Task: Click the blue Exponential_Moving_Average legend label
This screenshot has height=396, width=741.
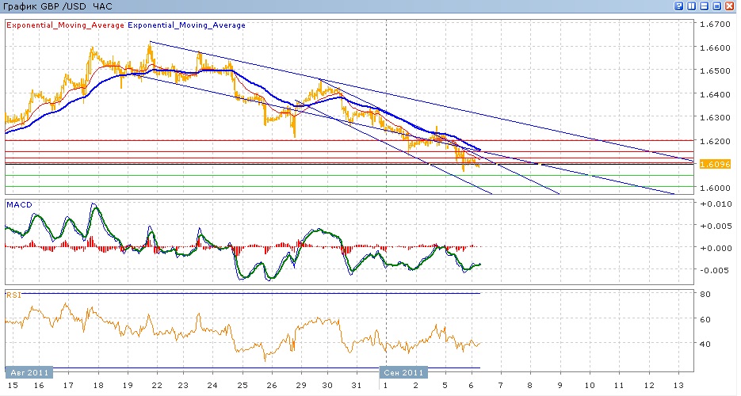Action: click(x=186, y=25)
